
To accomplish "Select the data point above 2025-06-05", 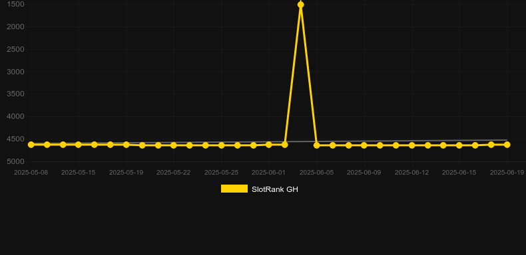I will pos(317,145).
